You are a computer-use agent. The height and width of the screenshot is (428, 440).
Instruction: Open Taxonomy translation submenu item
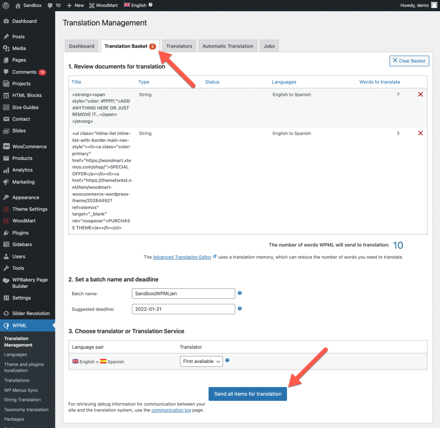pyautogui.click(x=26, y=410)
